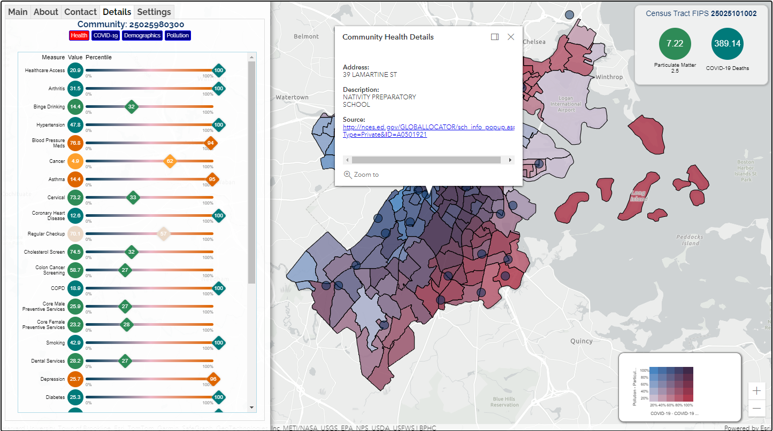This screenshot has height=431, width=773.
Task: Dock the Community Health Details popup
Action: click(495, 37)
